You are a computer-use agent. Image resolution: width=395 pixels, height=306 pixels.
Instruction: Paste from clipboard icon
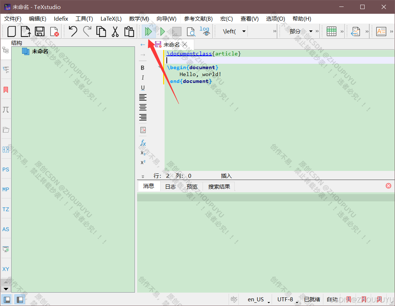click(x=129, y=32)
